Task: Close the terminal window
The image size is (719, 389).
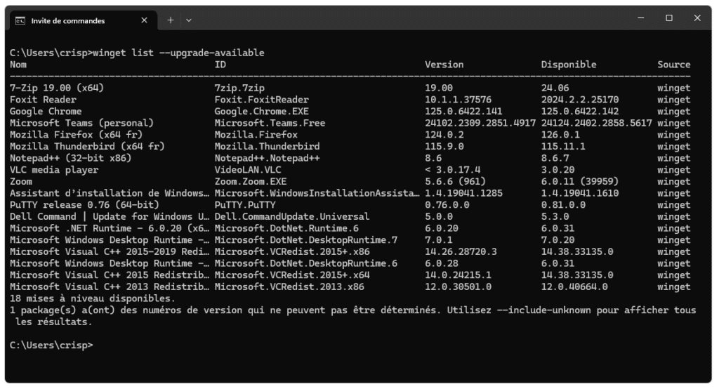Action: [697, 18]
